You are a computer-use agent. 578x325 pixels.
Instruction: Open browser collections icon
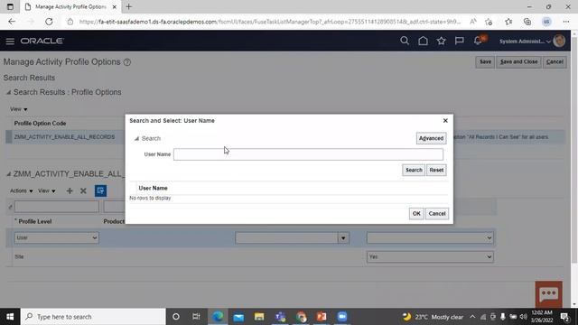tap(527, 22)
